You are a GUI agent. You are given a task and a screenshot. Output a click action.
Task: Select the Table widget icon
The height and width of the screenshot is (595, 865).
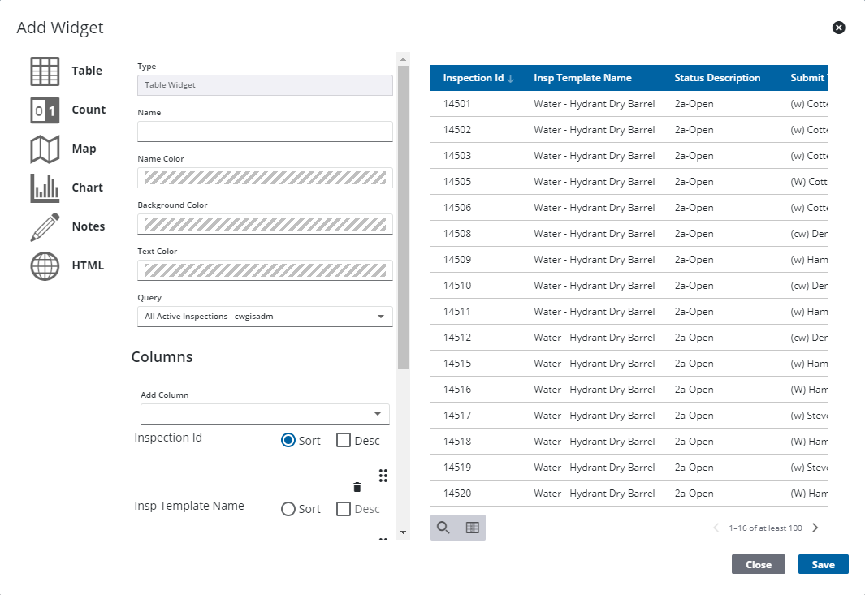point(45,71)
